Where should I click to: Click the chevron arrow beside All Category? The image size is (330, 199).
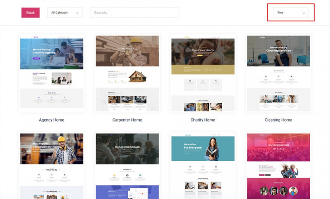(77, 13)
